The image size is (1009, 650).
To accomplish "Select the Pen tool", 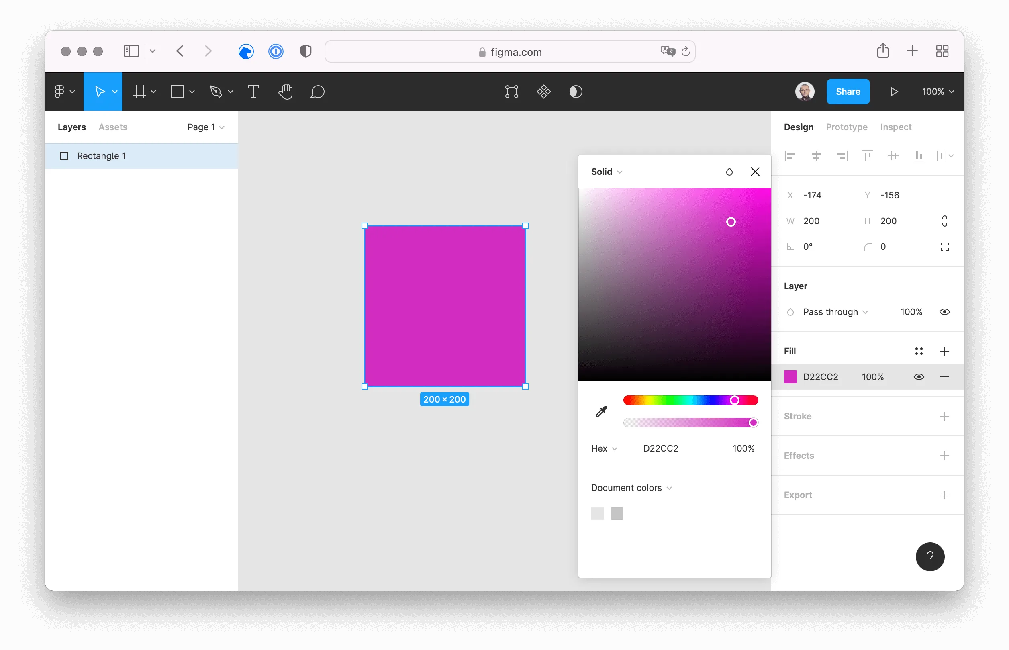I will point(216,92).
